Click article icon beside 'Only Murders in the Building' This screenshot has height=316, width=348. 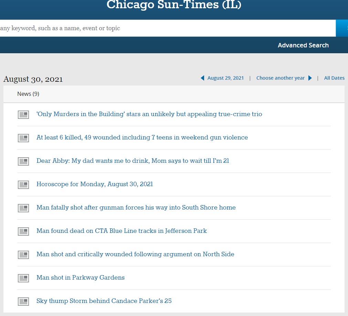coord(23,115)
